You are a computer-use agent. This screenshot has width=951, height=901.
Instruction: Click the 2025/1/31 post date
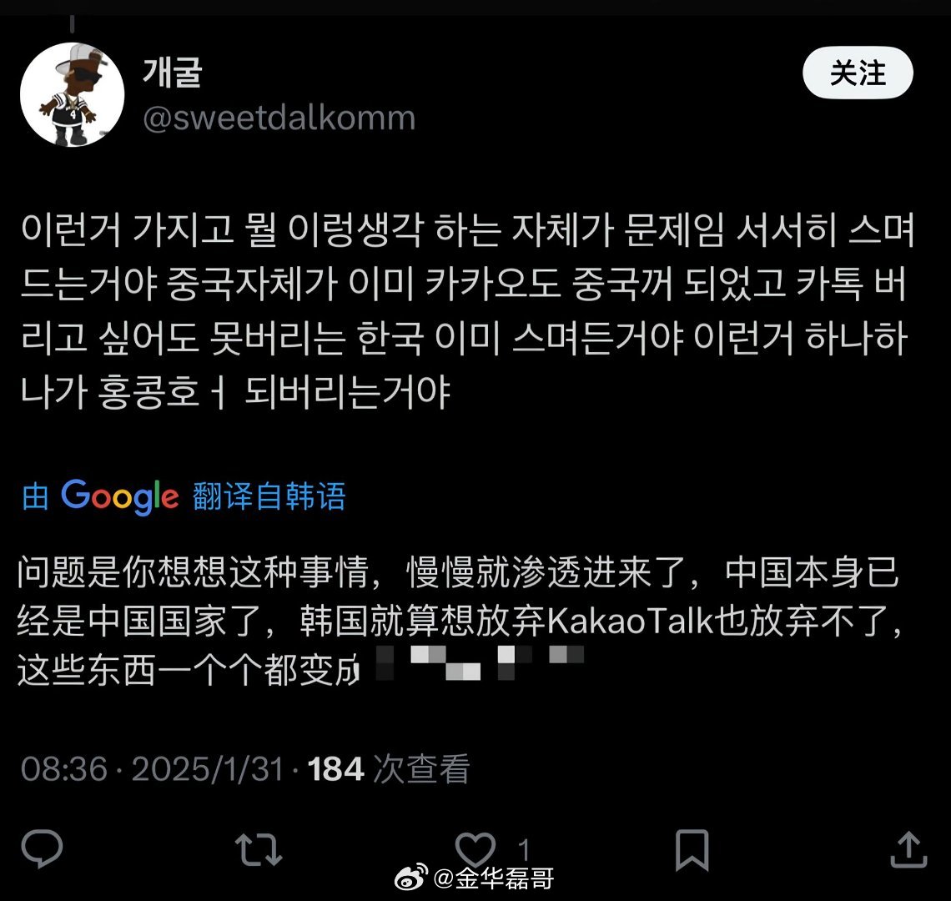click(208, 768)
